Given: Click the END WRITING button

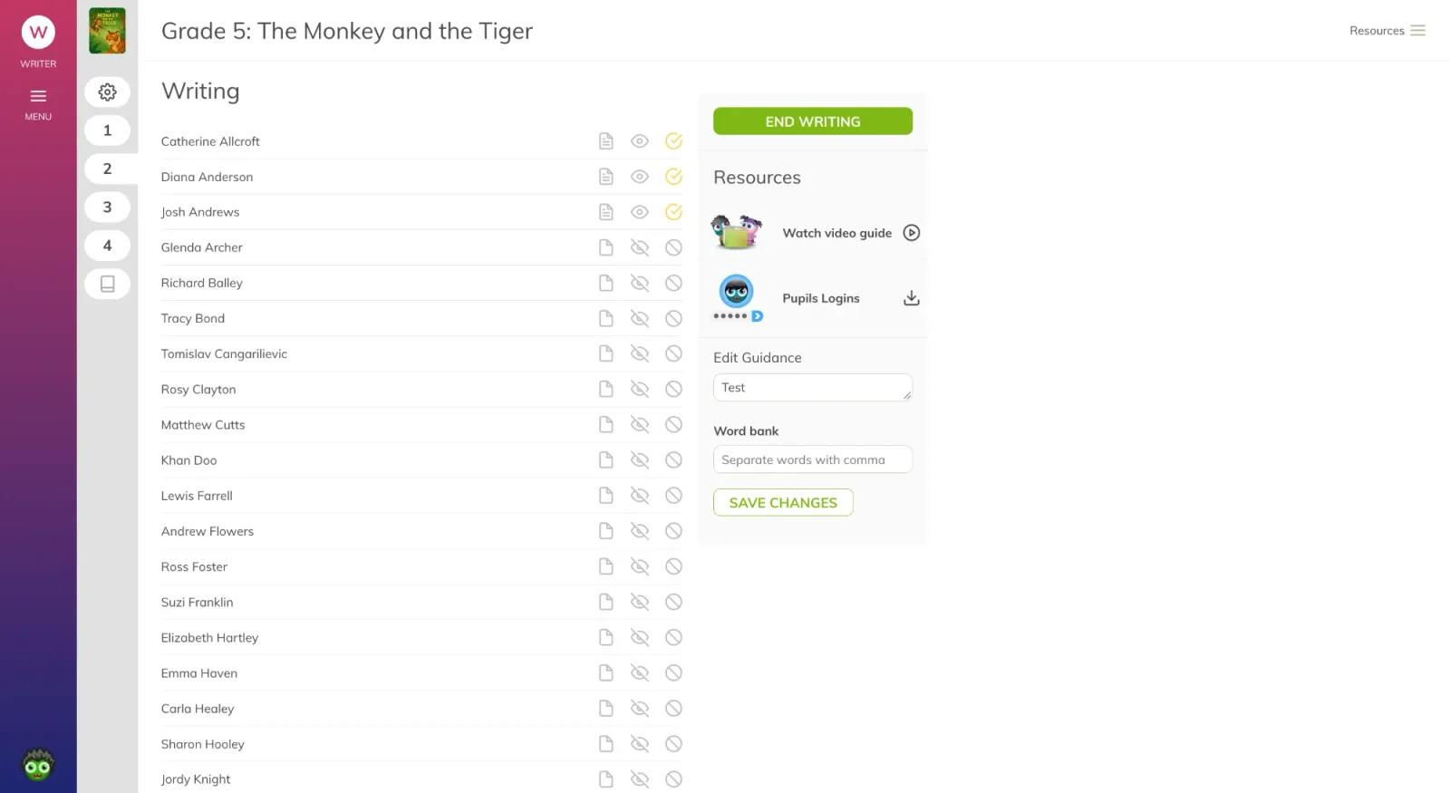Looking at the screenshot, I should (x=813, y=121).
